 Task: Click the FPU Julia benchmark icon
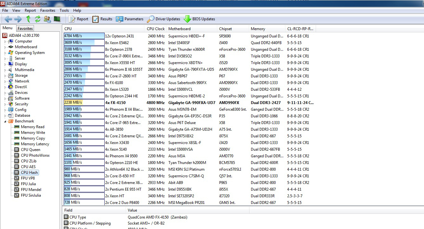pos(17,184)
